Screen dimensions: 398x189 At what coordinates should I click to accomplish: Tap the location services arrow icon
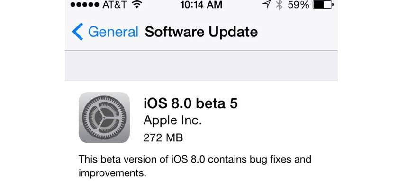click(x=266, y=5)
